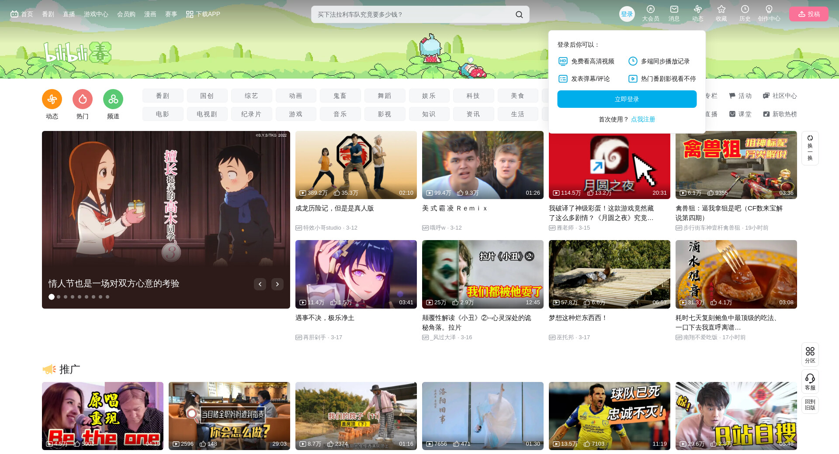Image resolution: width=839 pixels, height=454 pixels.
Task: Select 知识 category tag
Action: pos(429,114)
